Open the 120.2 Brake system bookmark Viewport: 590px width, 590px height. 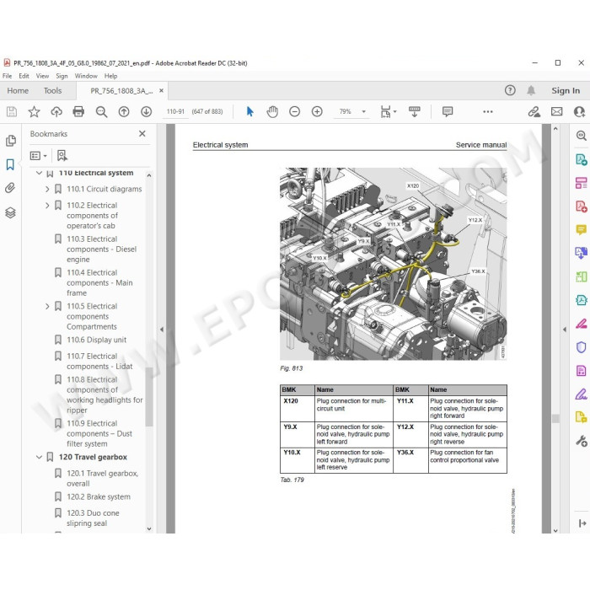click(99, 496)
